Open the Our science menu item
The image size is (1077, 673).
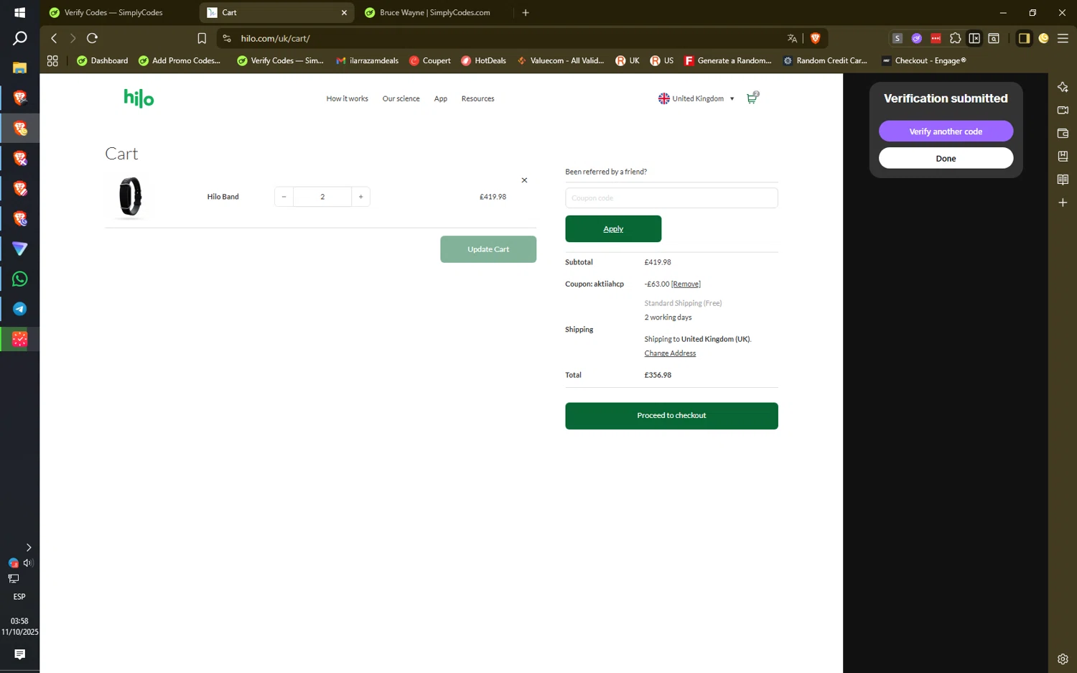[401, 98]
